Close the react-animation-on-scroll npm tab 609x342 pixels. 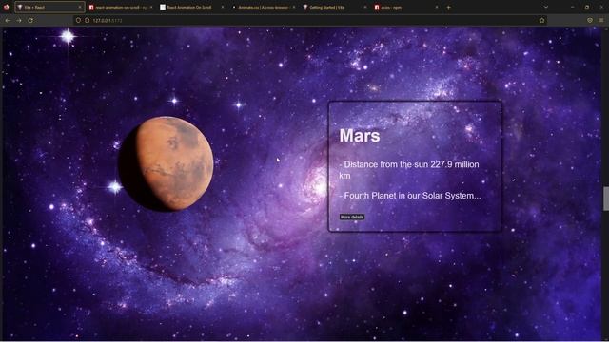pos(151,7)
